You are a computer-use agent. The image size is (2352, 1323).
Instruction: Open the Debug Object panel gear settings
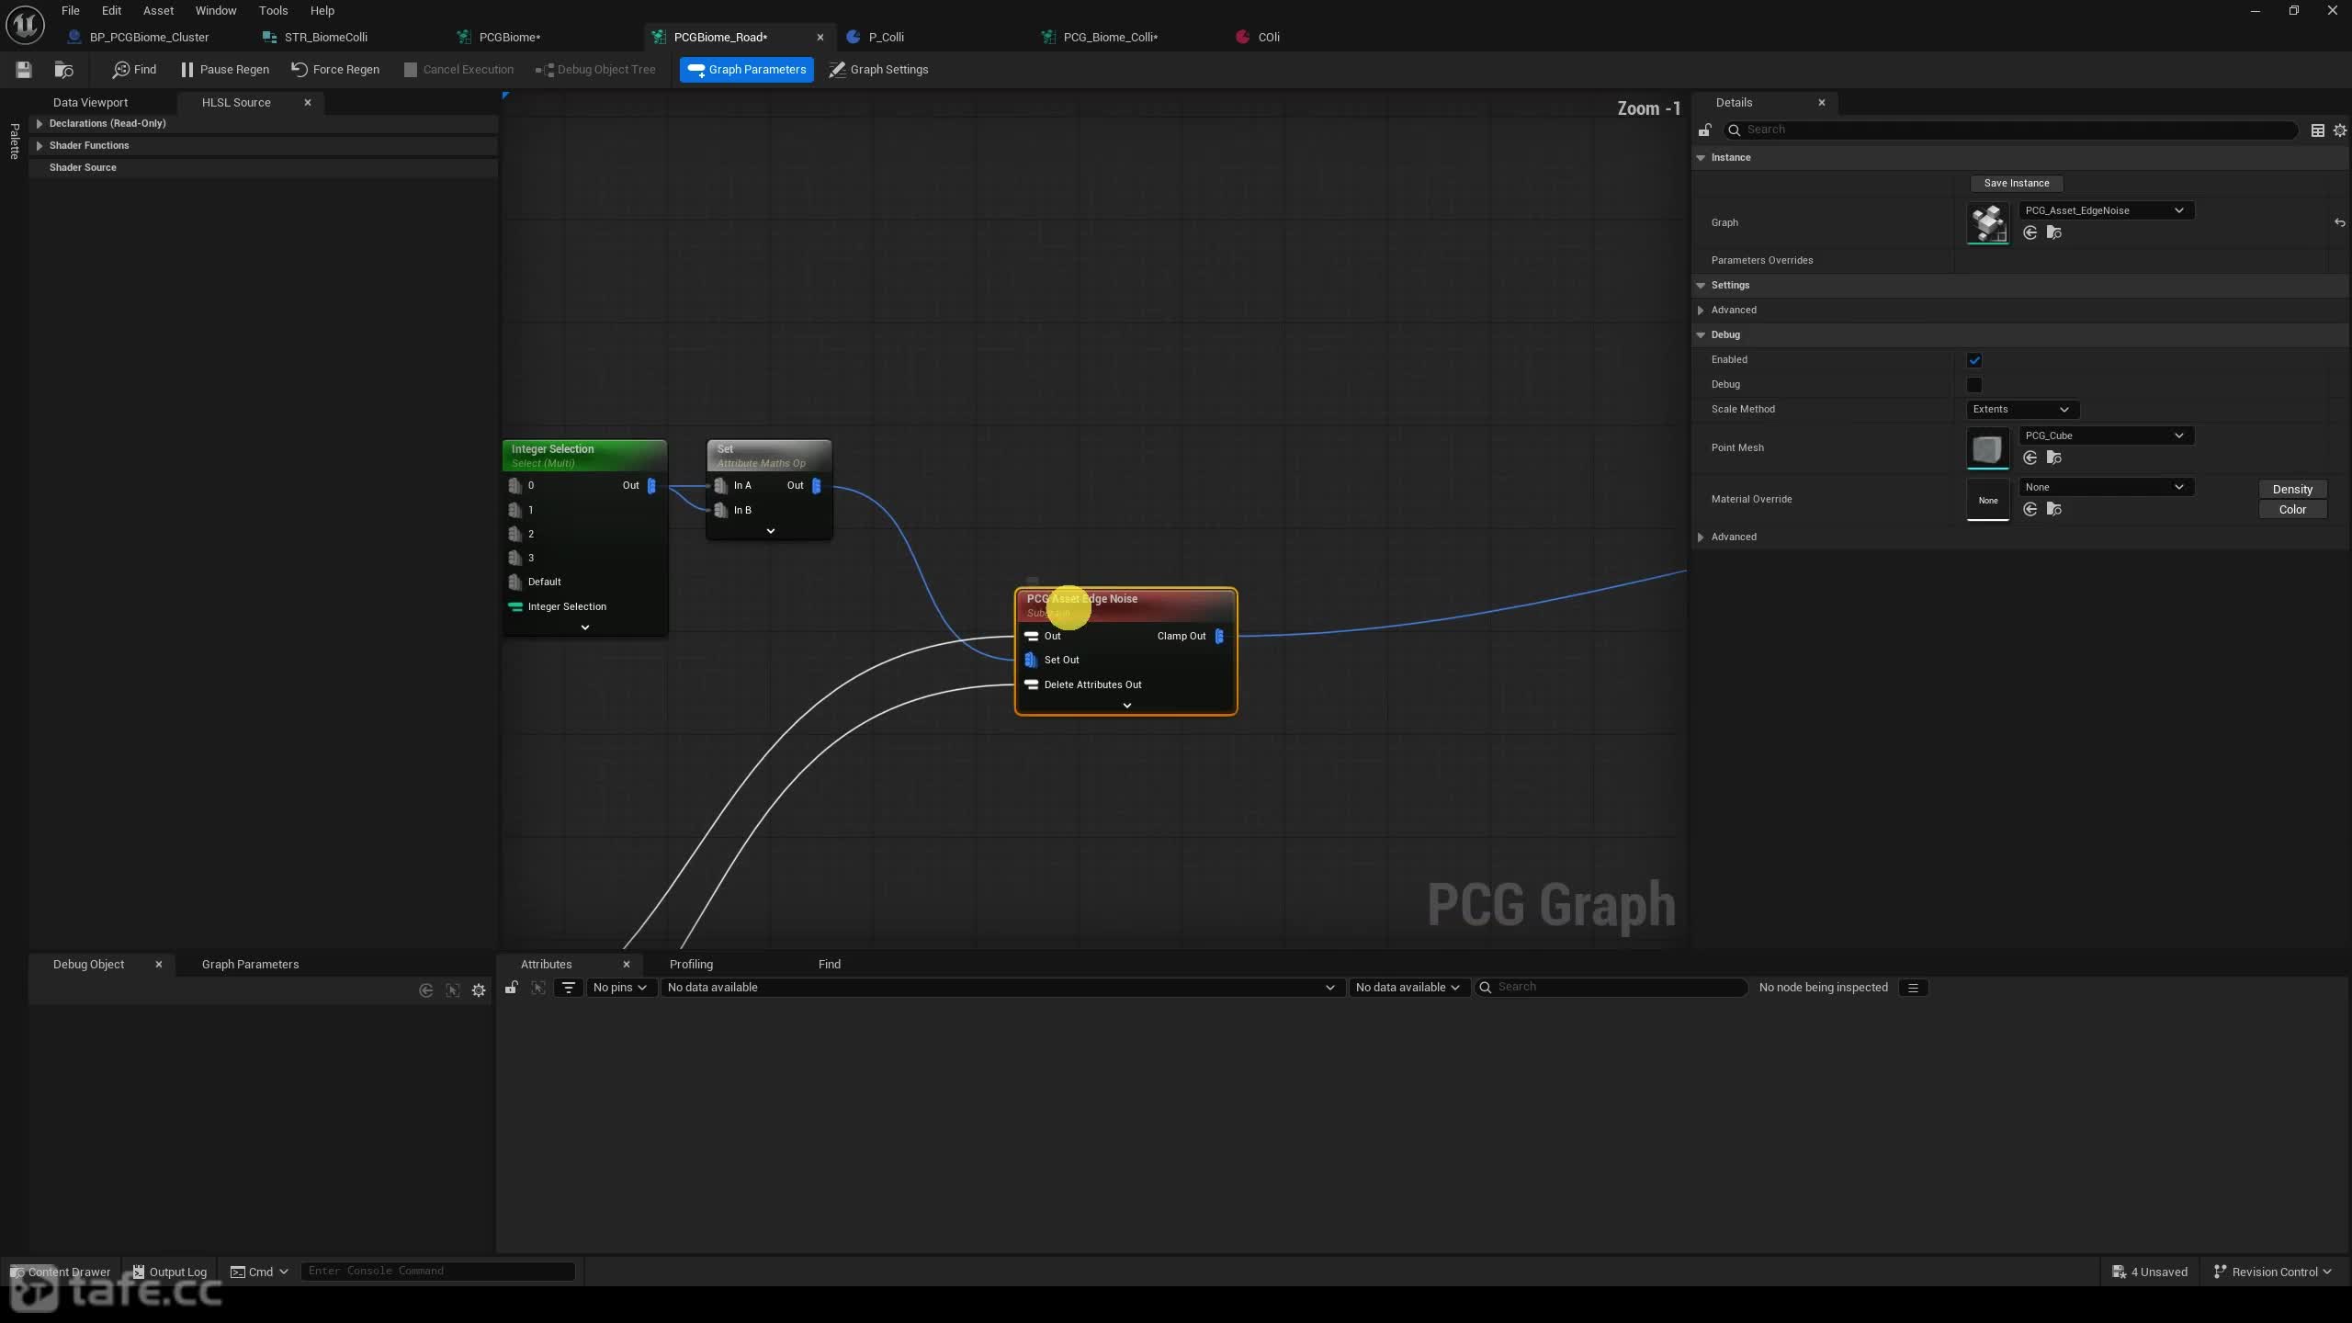pos(479,990)
